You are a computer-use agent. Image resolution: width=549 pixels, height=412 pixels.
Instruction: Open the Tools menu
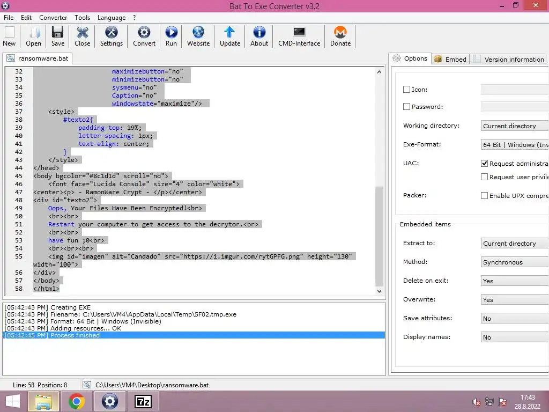tap(82, 18)
